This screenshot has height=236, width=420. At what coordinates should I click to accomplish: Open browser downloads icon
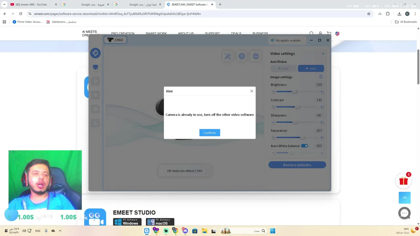(399, 14)
